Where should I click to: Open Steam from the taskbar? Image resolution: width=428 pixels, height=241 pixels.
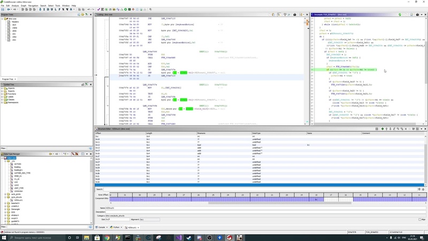(x=189, y=238)
